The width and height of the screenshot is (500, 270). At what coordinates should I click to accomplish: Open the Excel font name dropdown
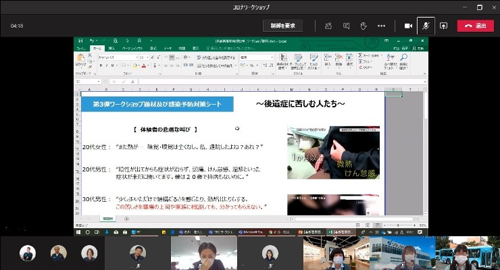(137, 57)
